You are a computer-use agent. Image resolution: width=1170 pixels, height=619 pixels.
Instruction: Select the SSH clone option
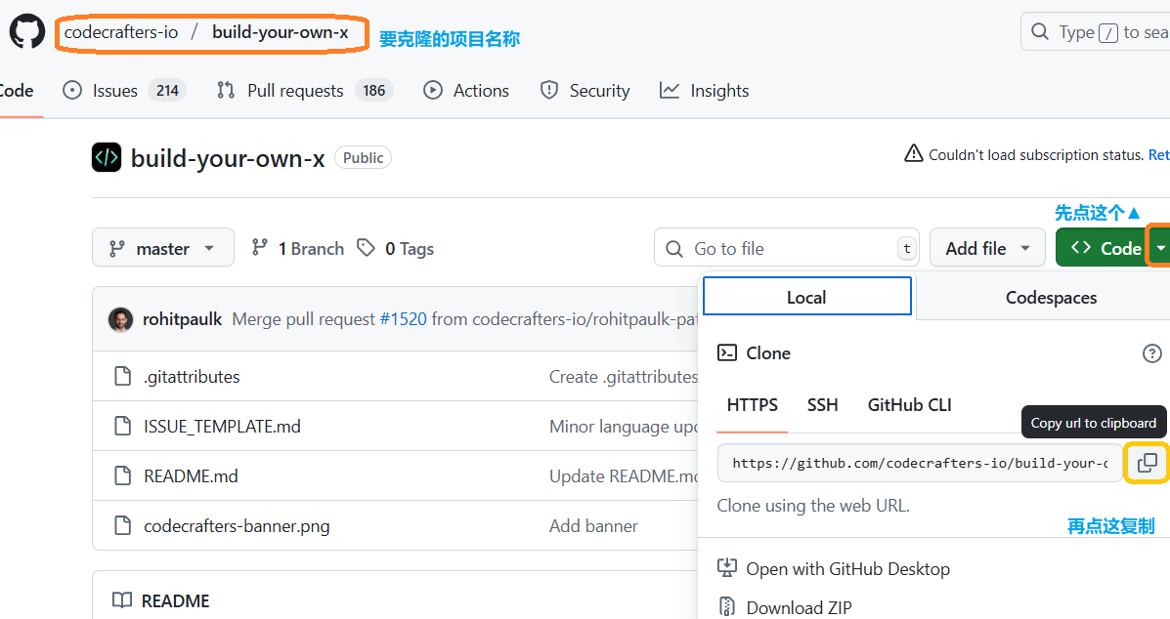pos(822,405)
